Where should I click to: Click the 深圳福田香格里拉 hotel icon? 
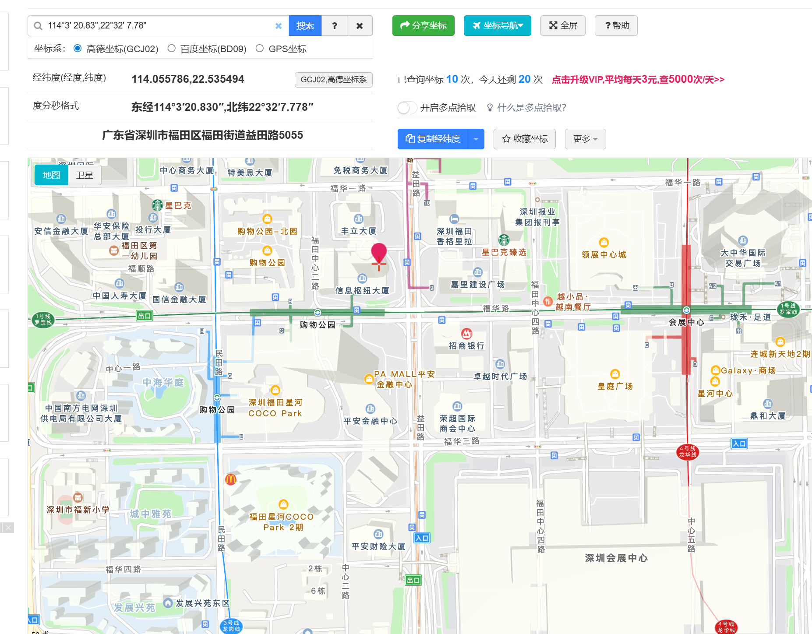[x=455, y=219]
